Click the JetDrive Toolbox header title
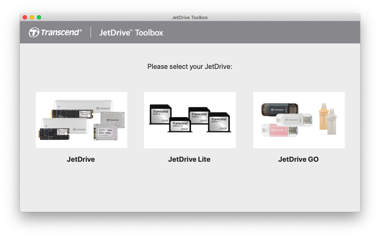Viewport: 380px width, 238px height. pyautogui.click(x=132, y=32)
